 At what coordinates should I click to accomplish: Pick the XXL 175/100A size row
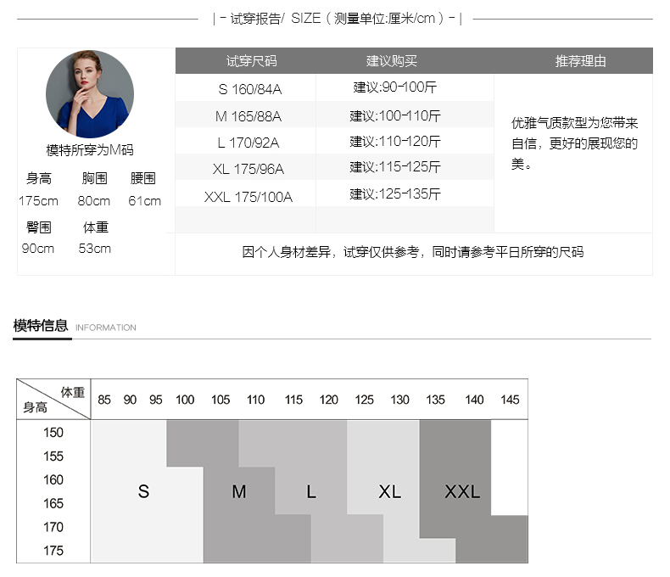pos(248,197)
